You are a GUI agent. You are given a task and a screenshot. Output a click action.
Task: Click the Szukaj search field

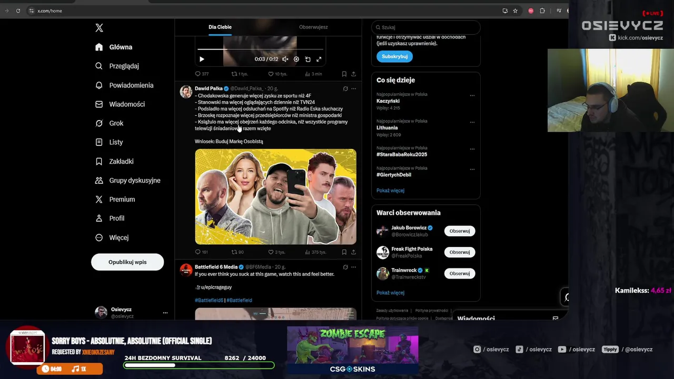[425, 27]
